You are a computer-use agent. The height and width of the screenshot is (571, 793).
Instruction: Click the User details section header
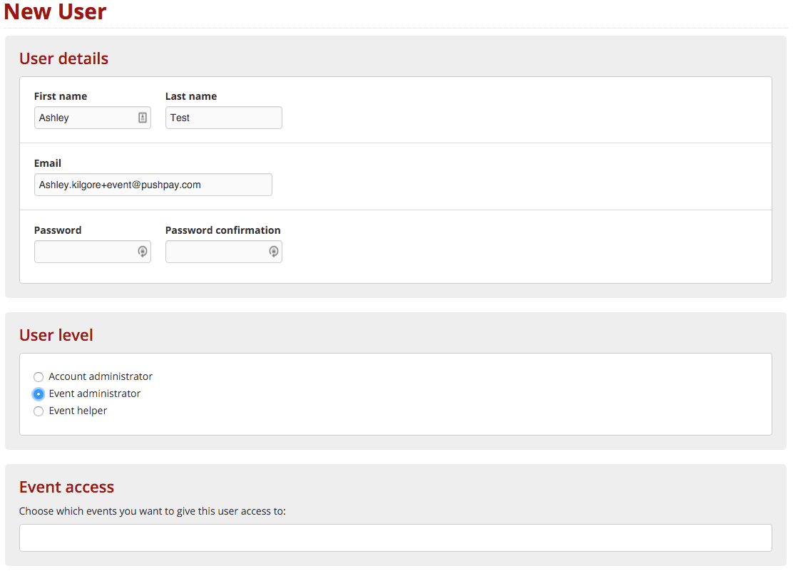pos(63,58)
